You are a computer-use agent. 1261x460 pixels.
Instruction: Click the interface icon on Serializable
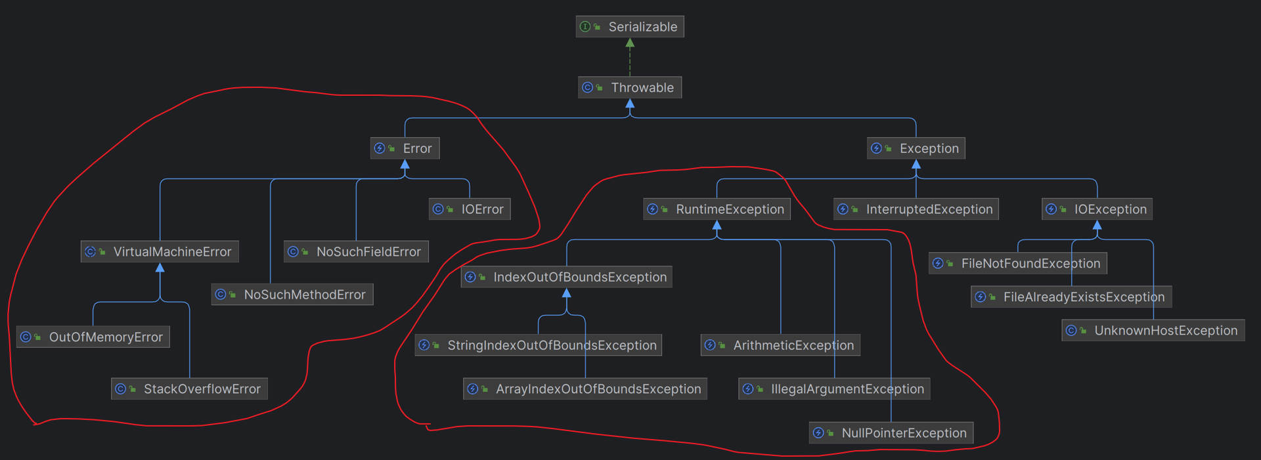pos(585,27)
